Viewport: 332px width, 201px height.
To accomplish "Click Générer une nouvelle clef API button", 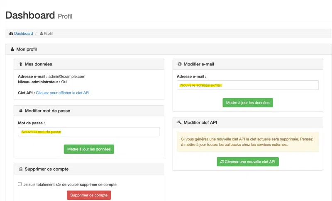I will pos(248,162).
